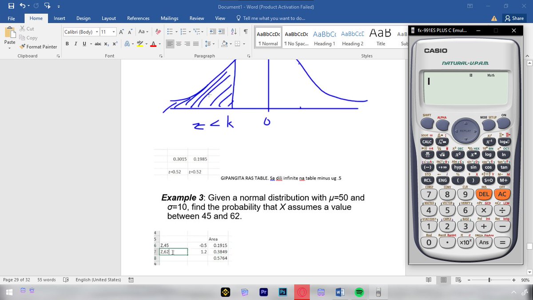
Task: Click the Cut command
Action: [x=27, y=29]
